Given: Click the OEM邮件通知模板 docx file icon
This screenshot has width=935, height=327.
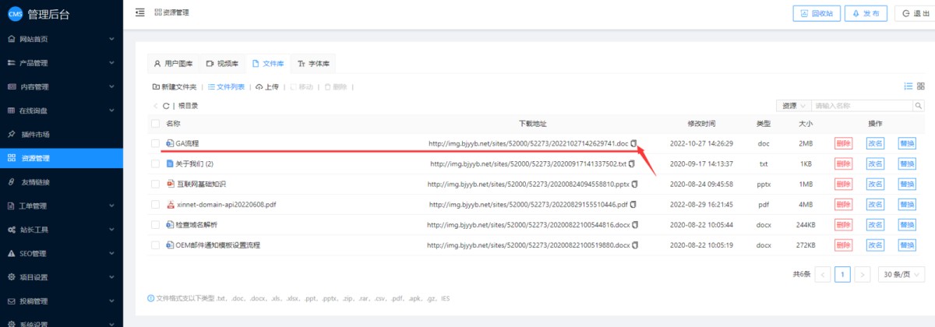Looking at the screenshot, I should (x=170, y=244).
